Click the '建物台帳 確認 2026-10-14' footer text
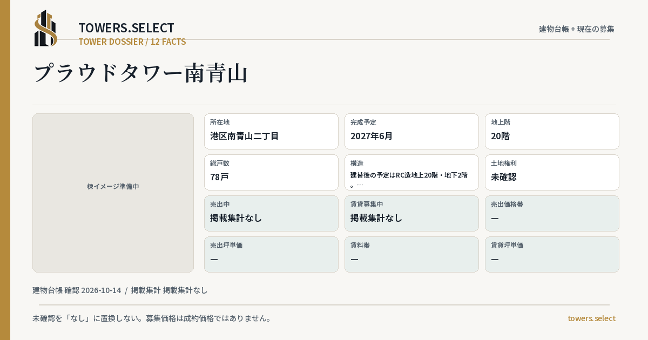Image resolution: width=648 pixels, height=340 pixels. [77, 290]
